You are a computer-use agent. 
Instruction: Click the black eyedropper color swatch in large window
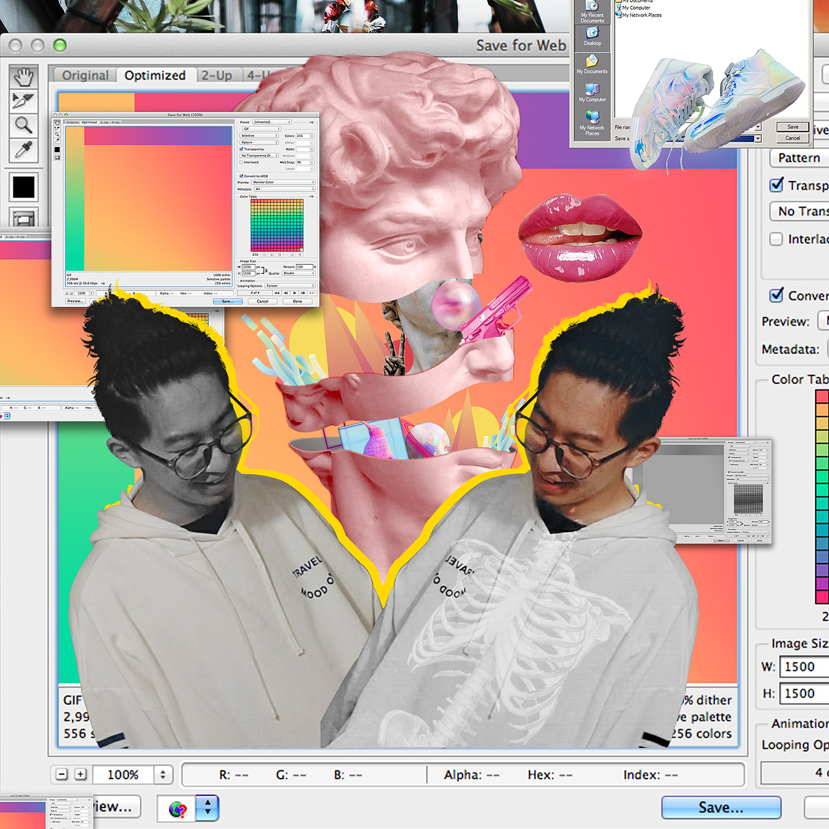[x=23, y=187]
